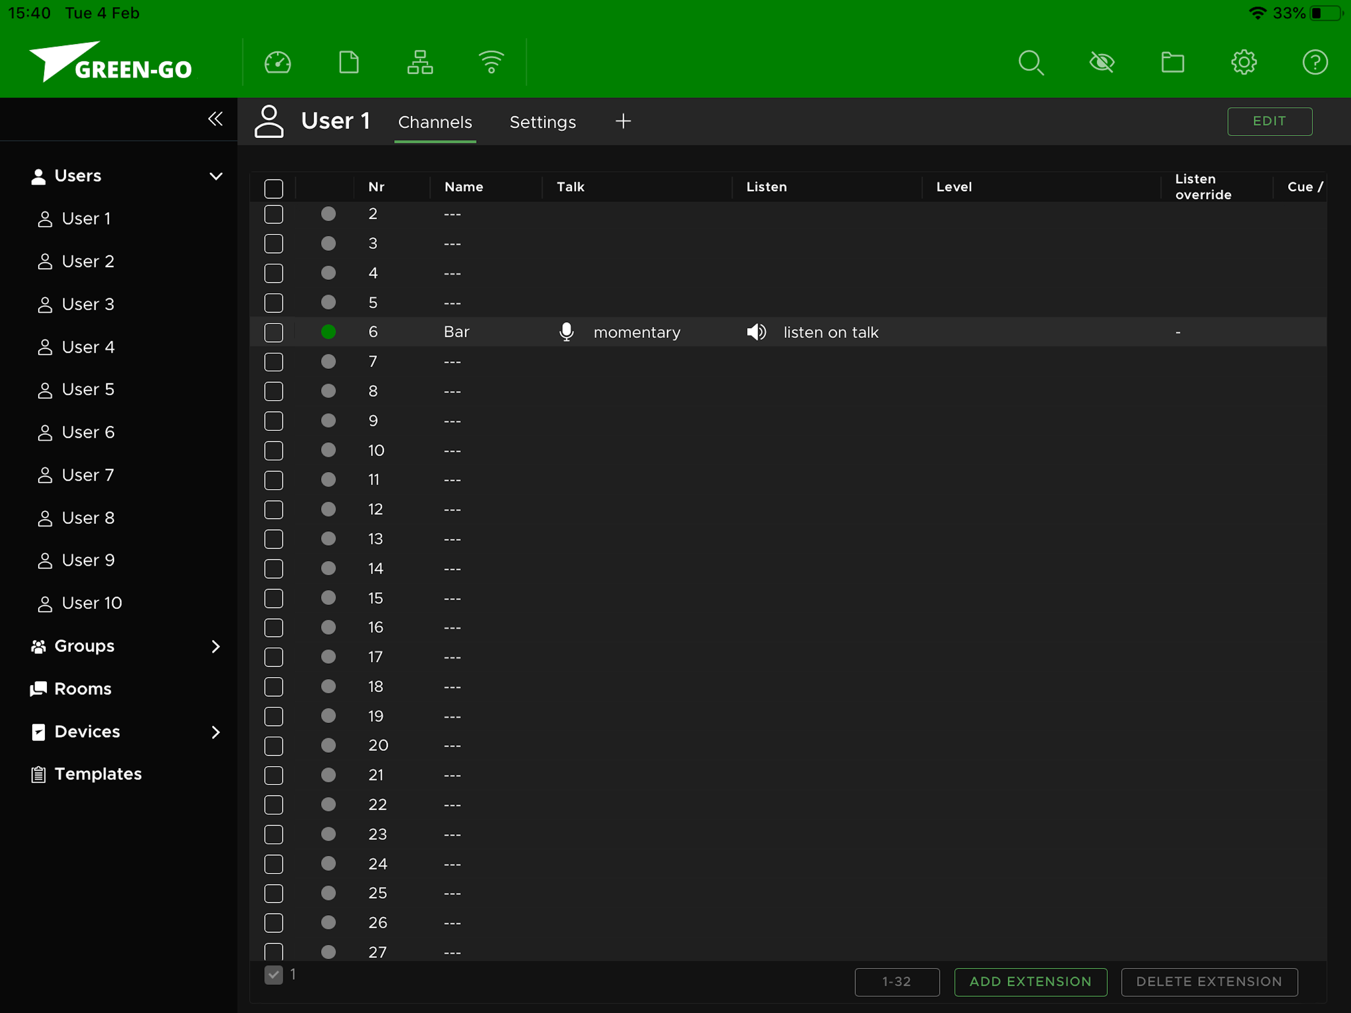Open the folder icon in top bar
Viewport: 1351px width, 1013px height.
1172,62
